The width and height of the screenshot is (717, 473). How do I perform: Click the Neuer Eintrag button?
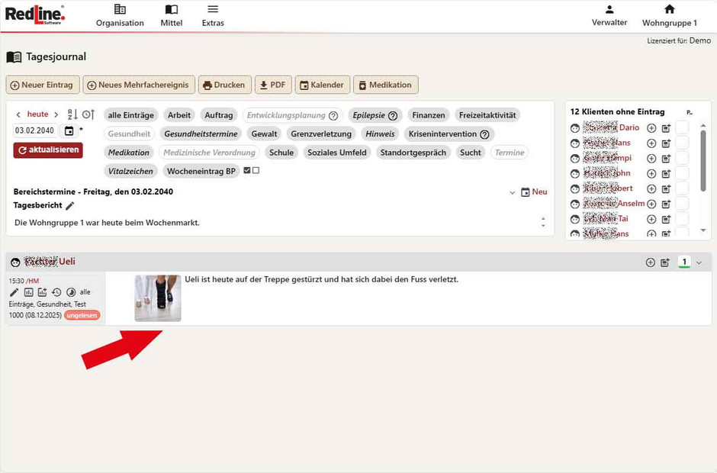tap(43, 85)
